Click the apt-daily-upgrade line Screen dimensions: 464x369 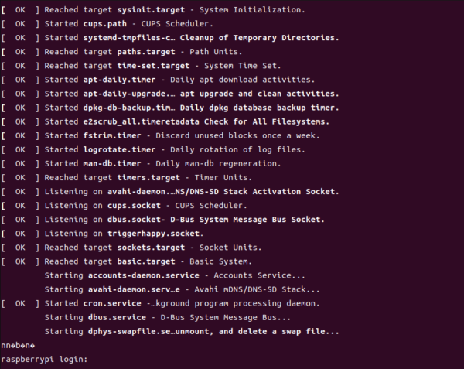click(x=170, y=94)
